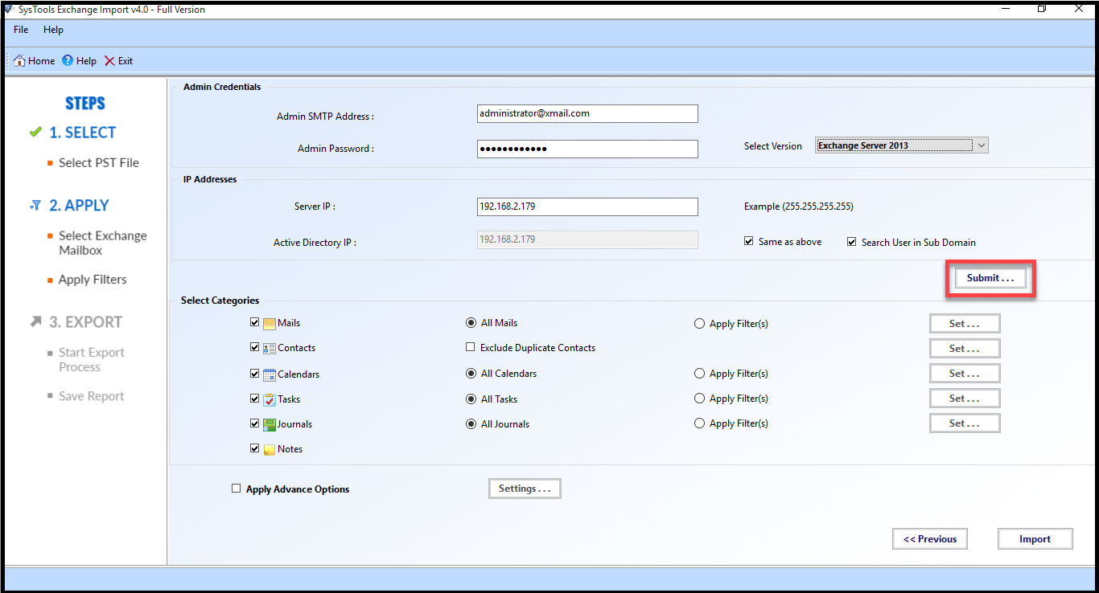Viewport: 1099px width, 593px height.
Task: Click the Calendars grid icon
Action: (x=270, y=374)
